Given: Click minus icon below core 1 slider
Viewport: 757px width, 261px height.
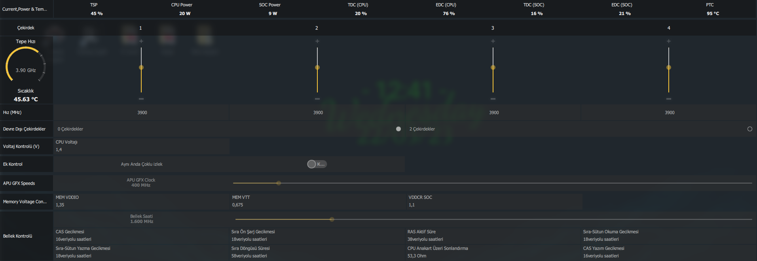Looking at the screenshot, I should pos(141,99).
